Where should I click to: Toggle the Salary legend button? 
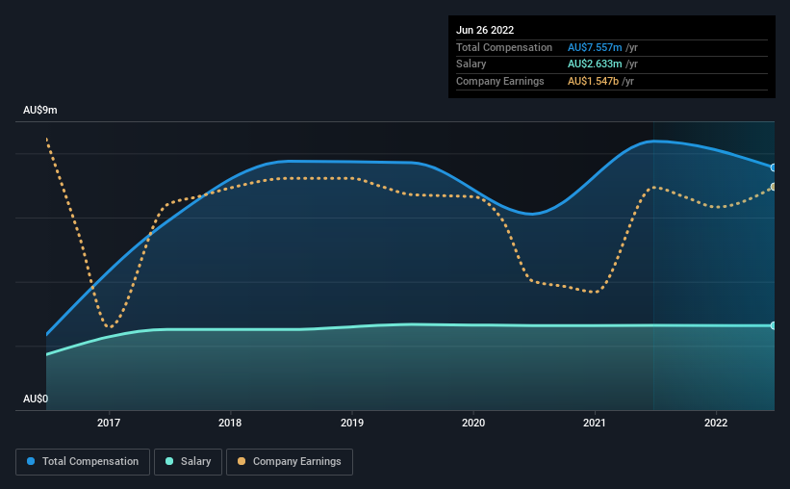pyautogui.click(x=188, y=462)
